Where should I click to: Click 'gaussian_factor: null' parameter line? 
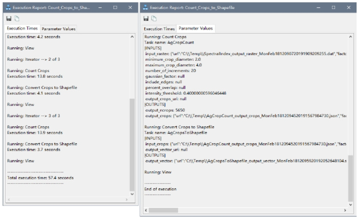click(165, 76)
